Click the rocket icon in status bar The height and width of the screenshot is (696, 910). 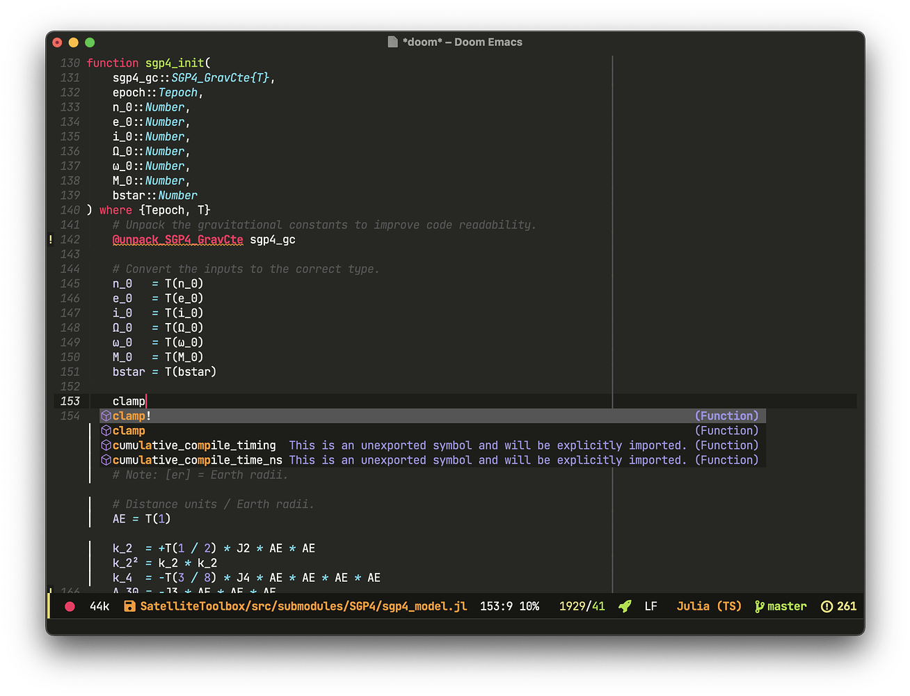click(625, 606)
